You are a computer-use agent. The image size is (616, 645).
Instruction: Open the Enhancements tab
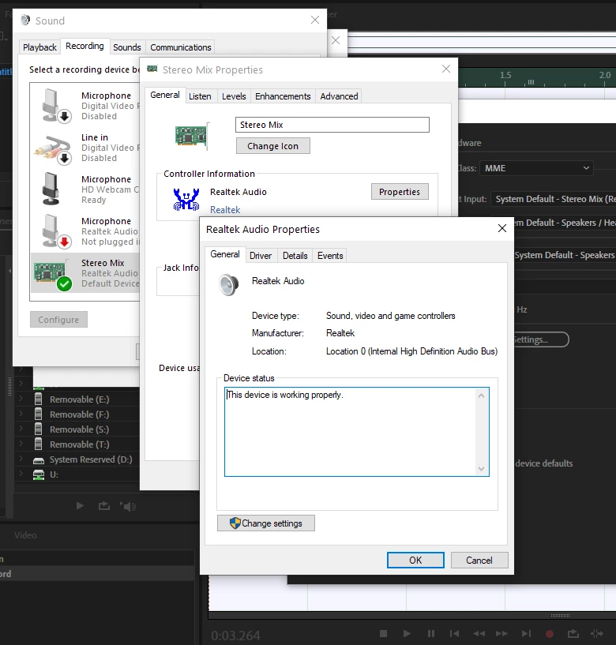(x=283, y=96)
